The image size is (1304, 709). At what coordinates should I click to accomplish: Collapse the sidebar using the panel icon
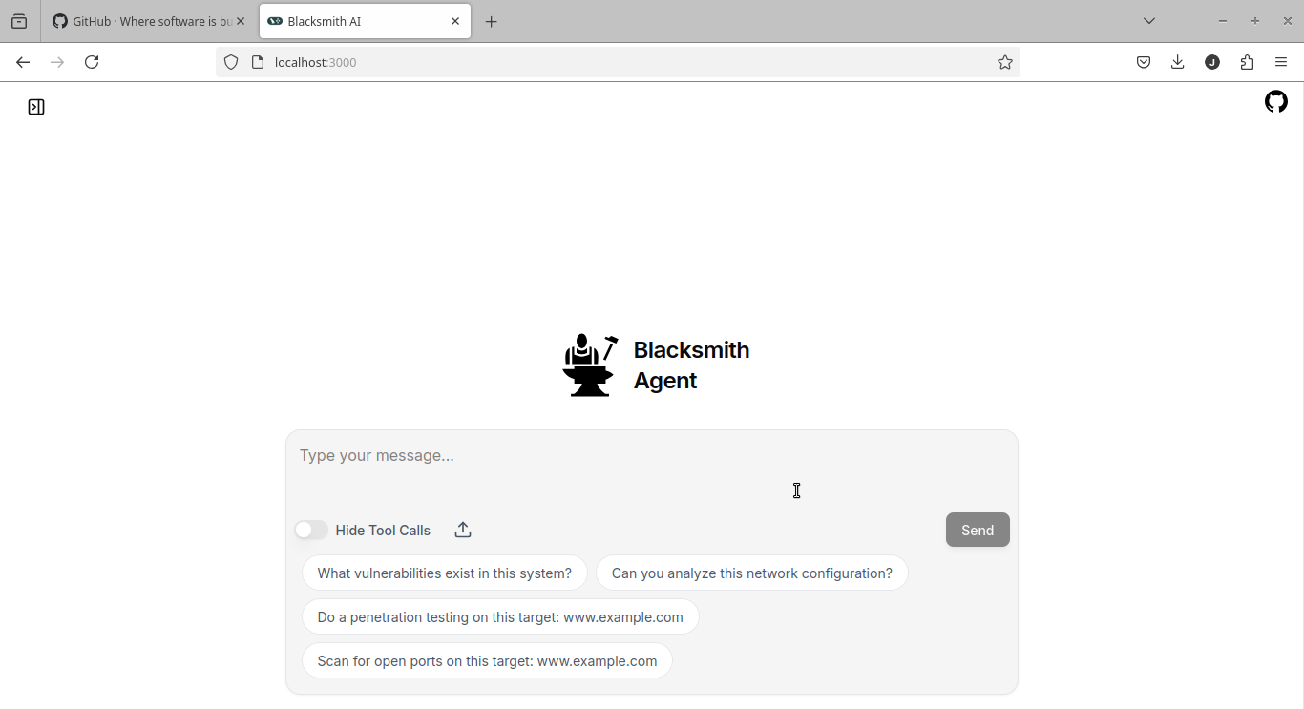click(36, 106)
